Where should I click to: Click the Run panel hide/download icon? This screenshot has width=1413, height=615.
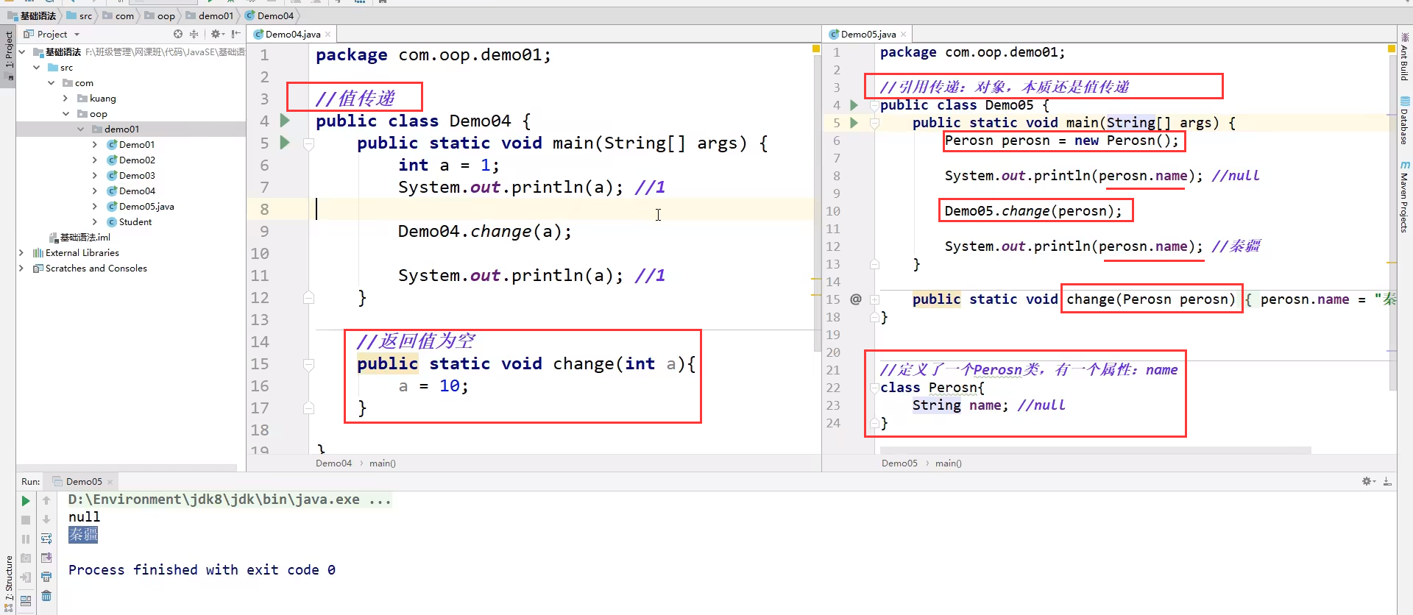pos(1387,481)
